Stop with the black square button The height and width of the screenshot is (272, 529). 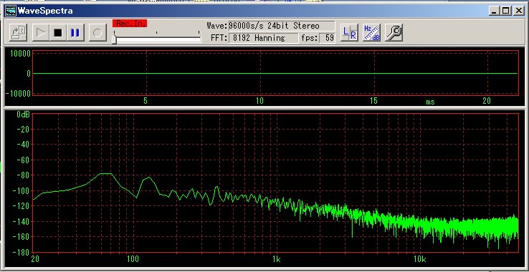(58, 33)
